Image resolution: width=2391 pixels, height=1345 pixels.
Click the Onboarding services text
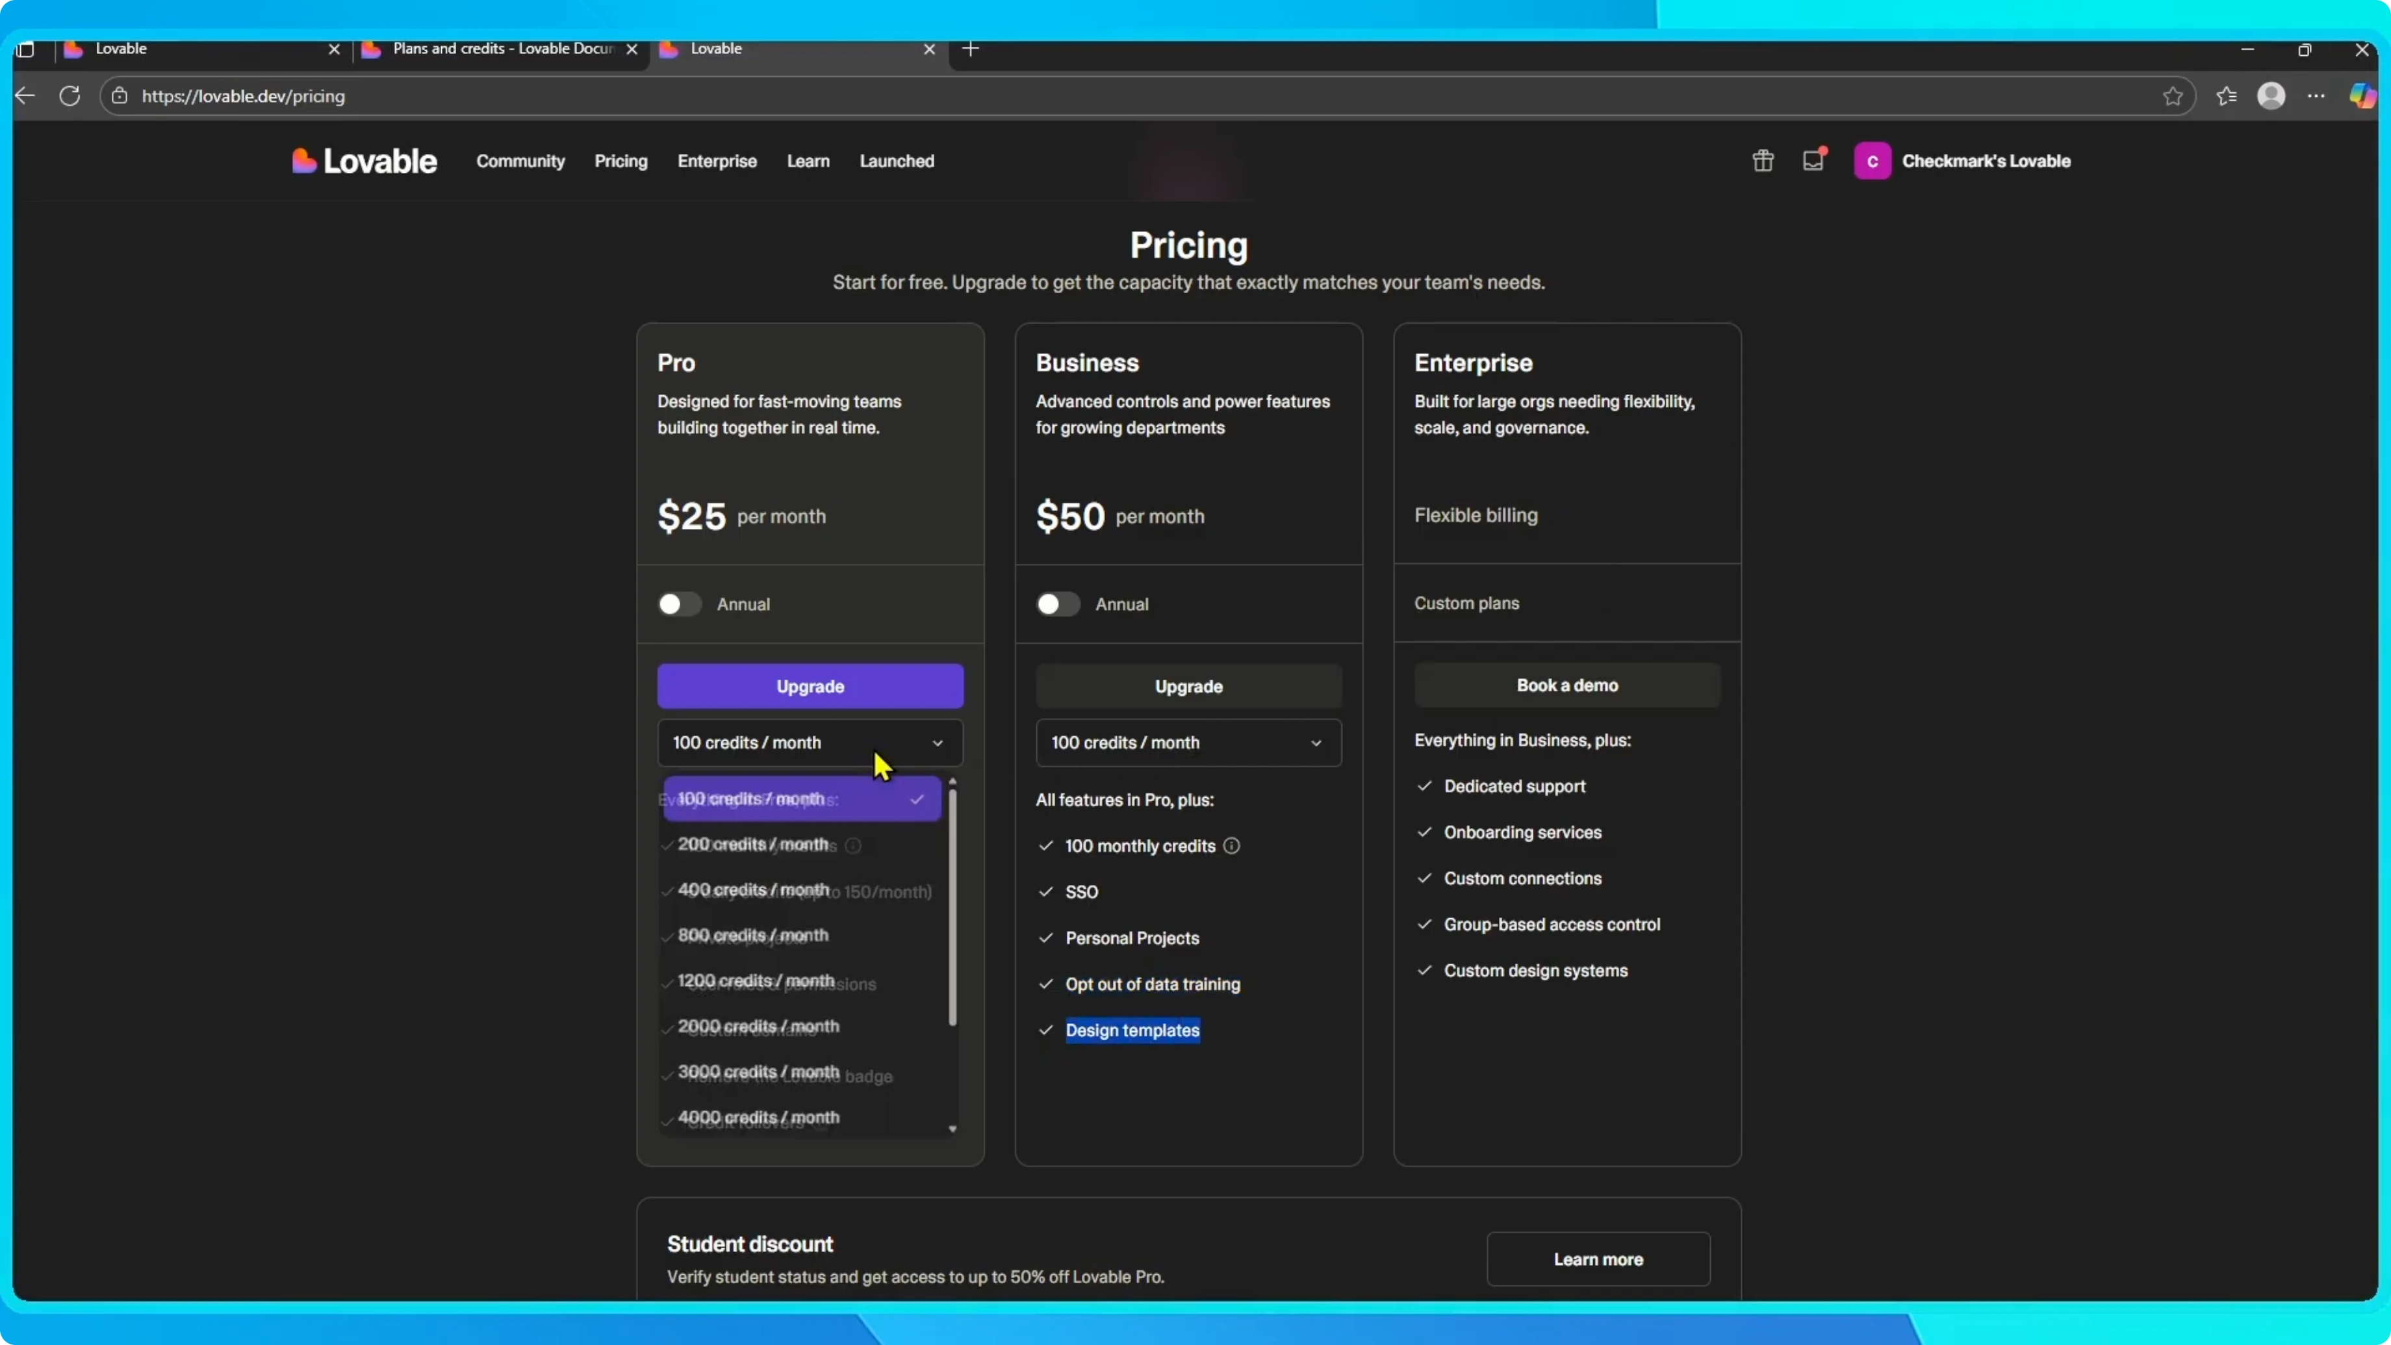click(x=1522, y=832)
